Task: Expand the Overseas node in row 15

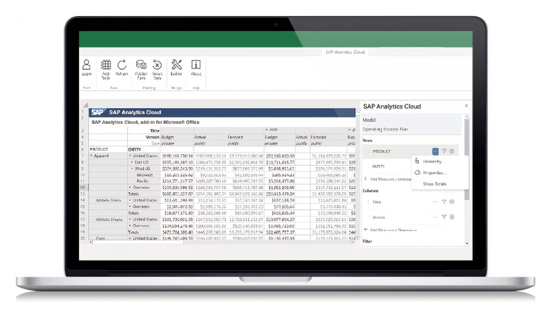Action: [x=130, y=206]
